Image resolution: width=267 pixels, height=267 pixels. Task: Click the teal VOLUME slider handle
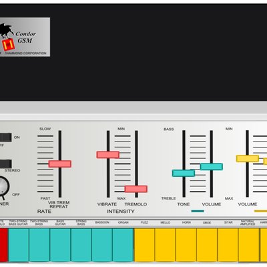212,167
